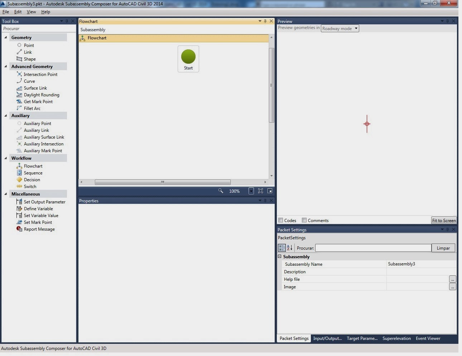Click the flowchart horizontal scrollbar thumb
Screen dimensions: 462x356
(163, 182)
